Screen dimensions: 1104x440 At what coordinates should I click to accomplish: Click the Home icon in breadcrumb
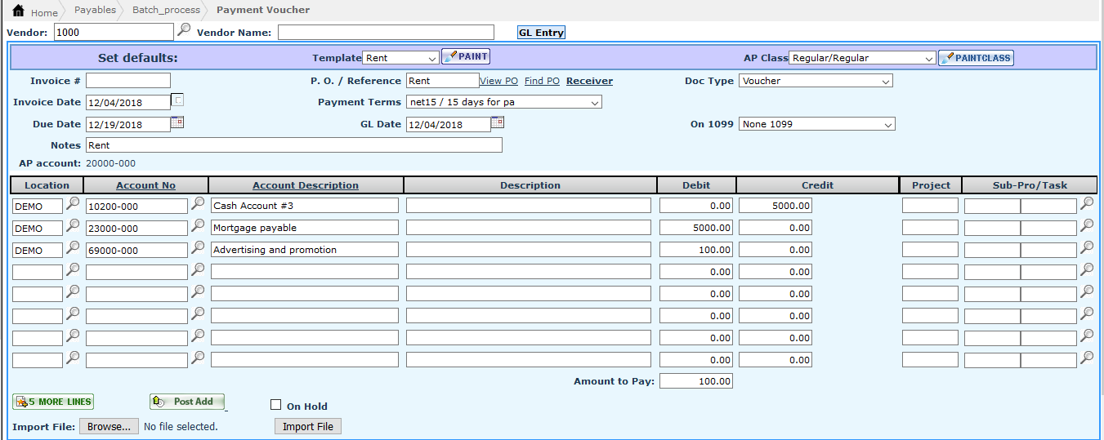[18, 11]
